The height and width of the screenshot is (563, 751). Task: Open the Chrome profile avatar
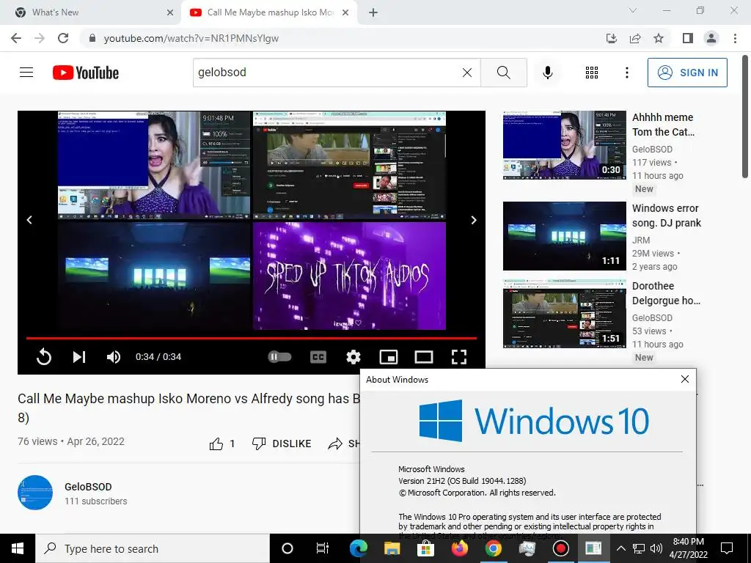click(711, 38)
